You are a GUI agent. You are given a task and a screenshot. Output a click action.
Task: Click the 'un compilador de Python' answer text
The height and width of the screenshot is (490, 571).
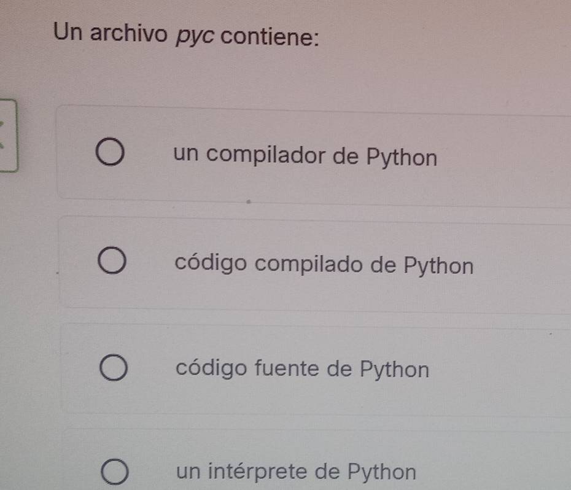305,156
